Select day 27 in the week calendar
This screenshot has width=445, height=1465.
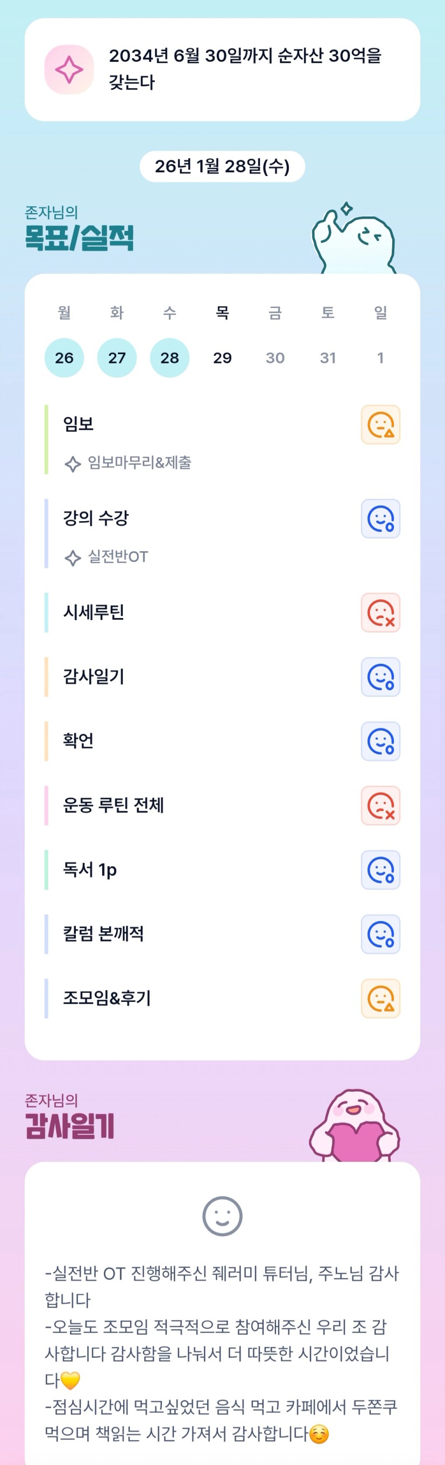(117, 358)
